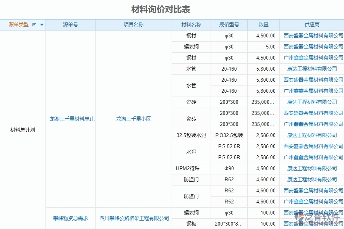Click the 项目名称 column header
The width and height of the screenshot is (344, 229).
click(133, 24)
